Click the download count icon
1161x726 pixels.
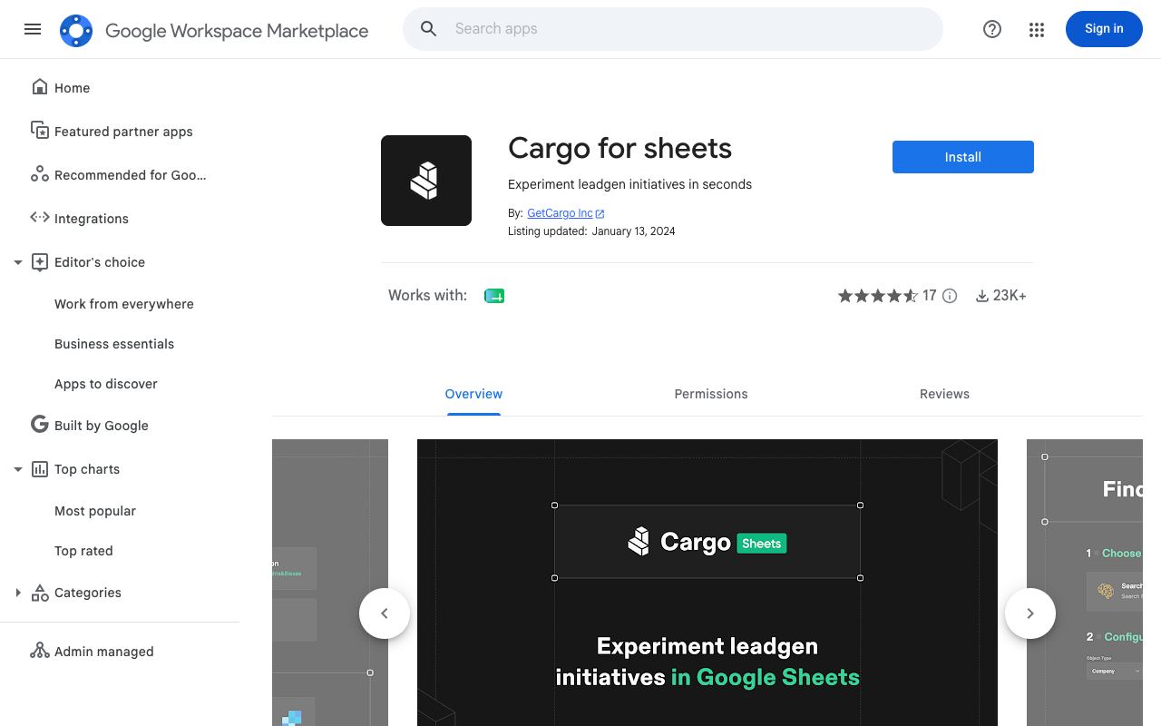pyautogui.click(x=981, y=296)
